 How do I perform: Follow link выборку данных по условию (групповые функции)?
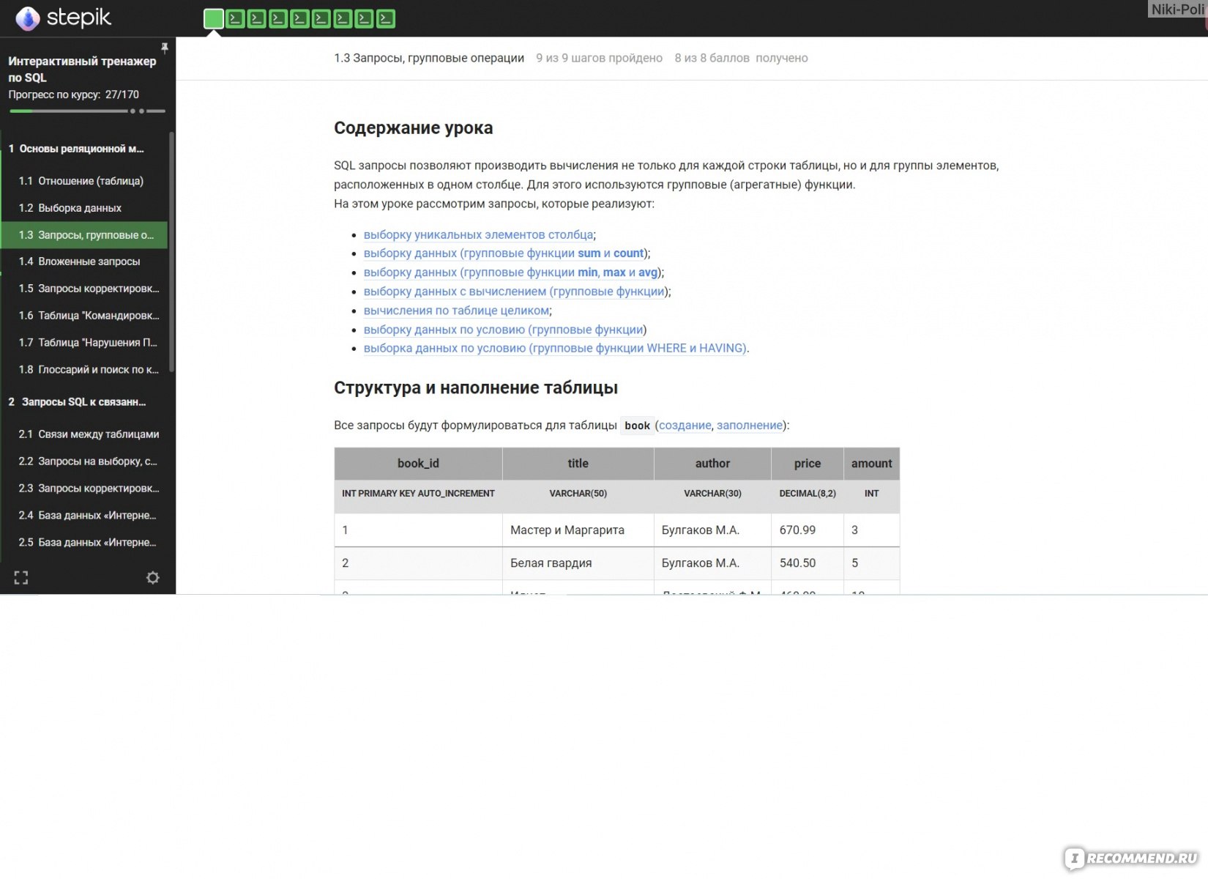pyautogui.click(x=504, y=330)
